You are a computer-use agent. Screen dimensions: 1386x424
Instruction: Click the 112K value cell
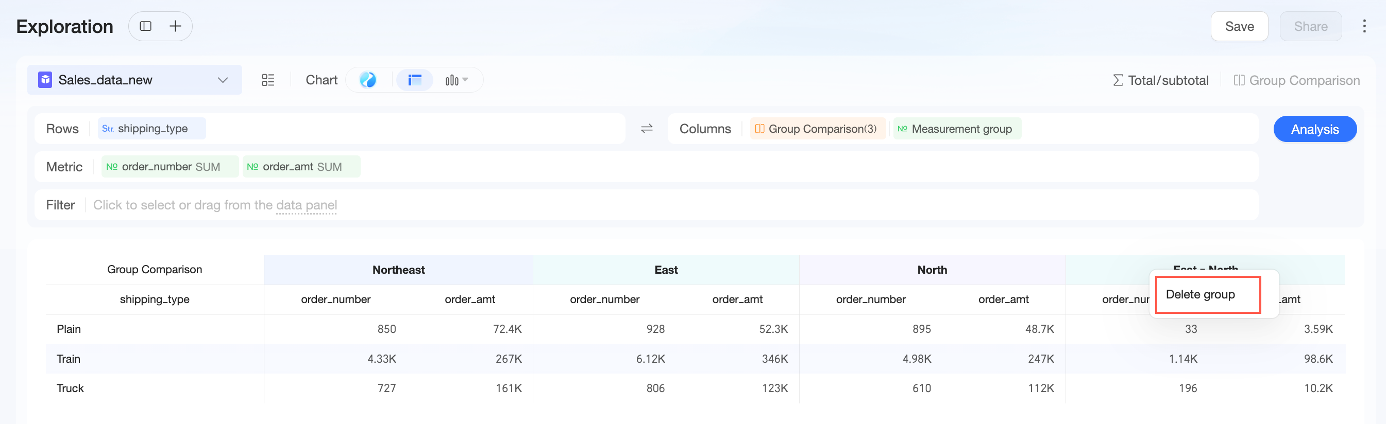(x=1041, y=388)
